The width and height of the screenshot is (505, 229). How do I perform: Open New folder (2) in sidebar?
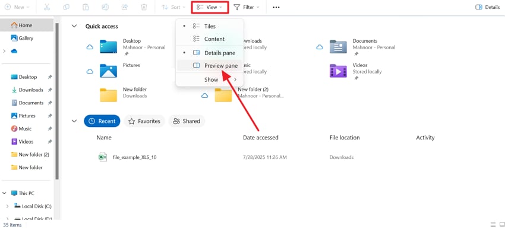pos(30,155)
